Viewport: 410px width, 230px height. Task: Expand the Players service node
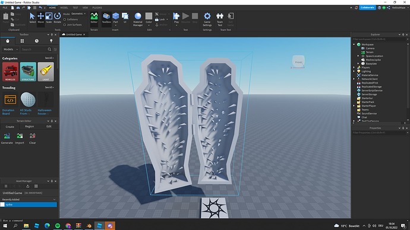[x=354, y=68]
